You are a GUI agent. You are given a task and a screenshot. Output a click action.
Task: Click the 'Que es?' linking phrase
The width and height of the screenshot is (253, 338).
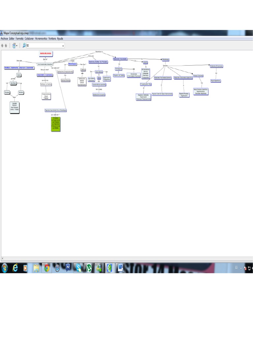45,59
